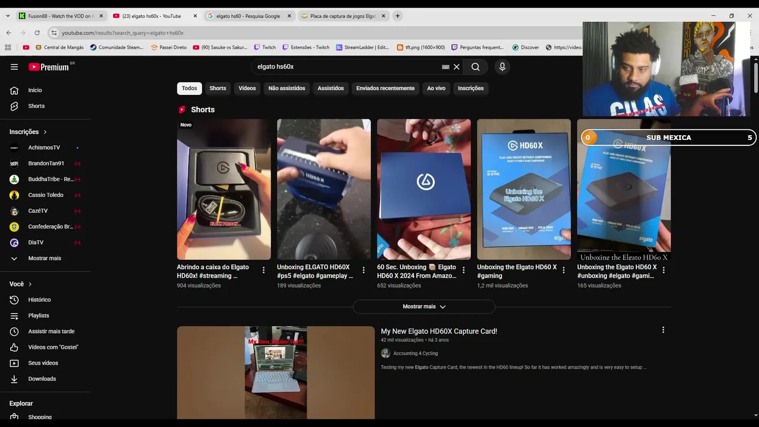The height and width of the screenshot is (427, 759).
Task: Click in the elgato hs60x search field
Action: [347, 67]
